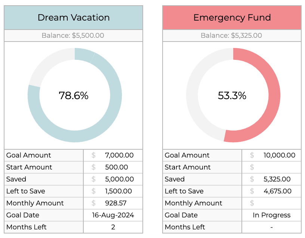Select the 7,000.00 goal amount value
The image size is (305, 238).
tap(119, 155)
